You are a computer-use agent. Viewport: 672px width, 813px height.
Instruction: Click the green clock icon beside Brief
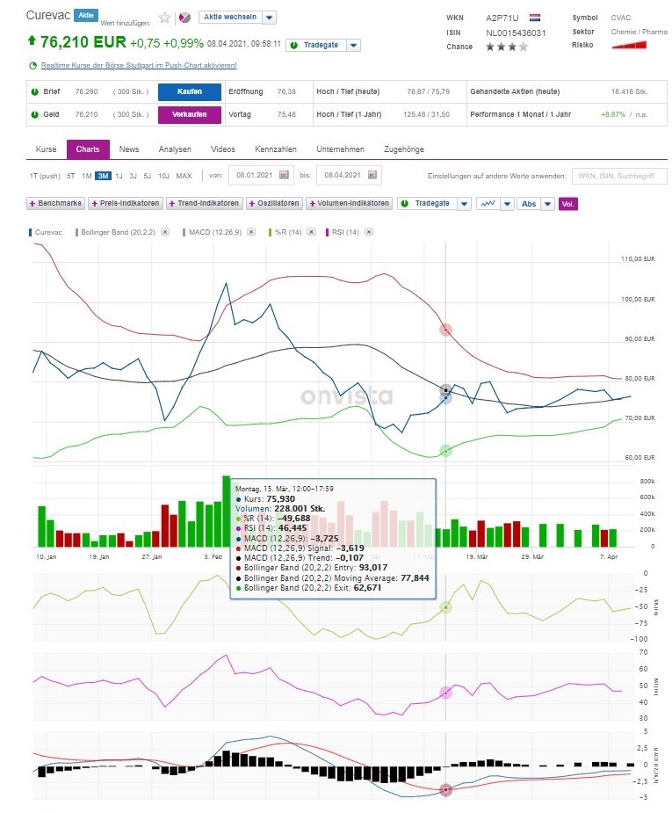tap(35, 91)
